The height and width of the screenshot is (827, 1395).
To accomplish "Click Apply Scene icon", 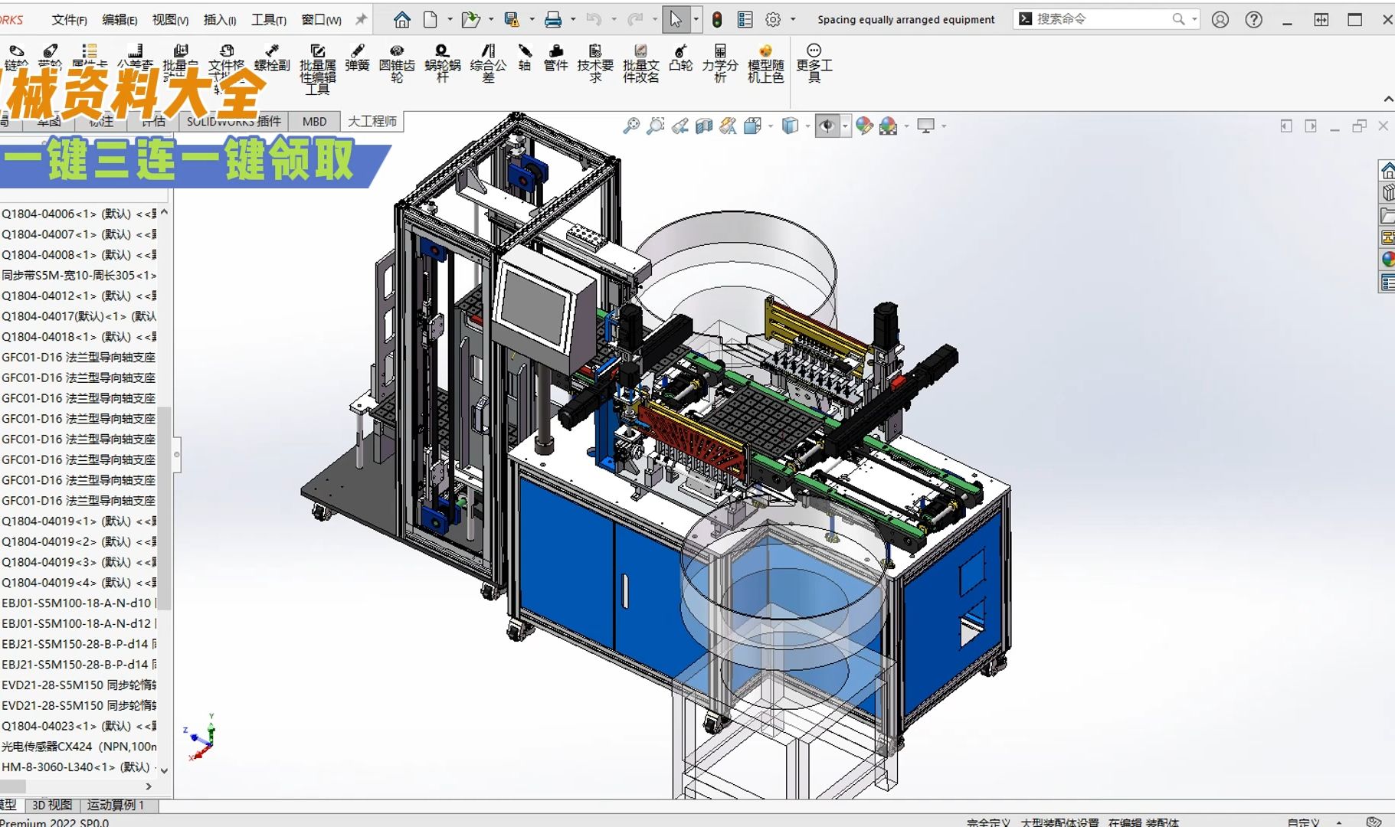I will tap(889, 126).
